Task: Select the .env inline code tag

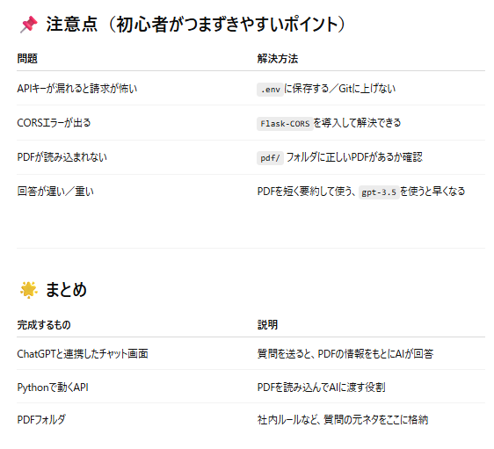Action: [x=270, y=90]
